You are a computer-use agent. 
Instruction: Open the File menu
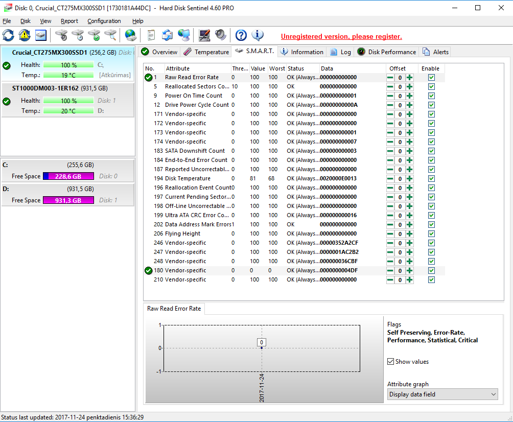[x=7, y=21]
